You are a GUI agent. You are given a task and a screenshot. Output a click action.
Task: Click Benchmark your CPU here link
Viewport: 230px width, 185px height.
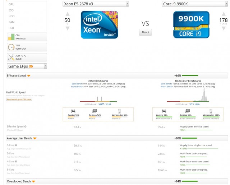[19, 100]
